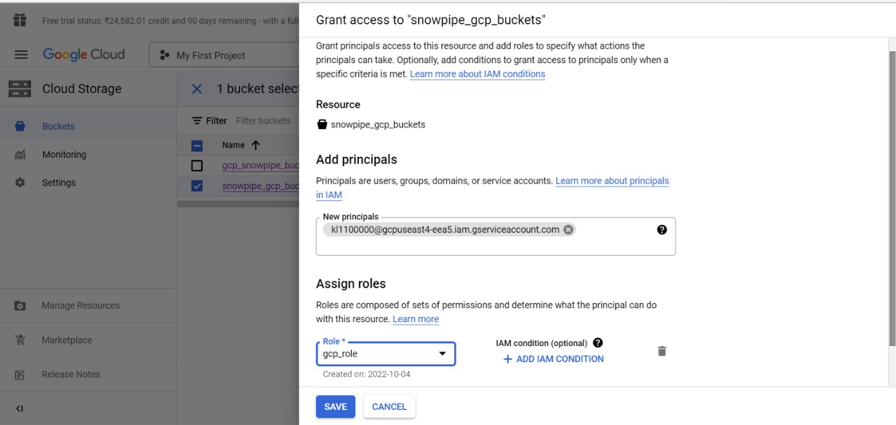This screenshot has height=425, width=896.
Task: Open the Role dropdown showing gcp_role
Action: [385, 354]
